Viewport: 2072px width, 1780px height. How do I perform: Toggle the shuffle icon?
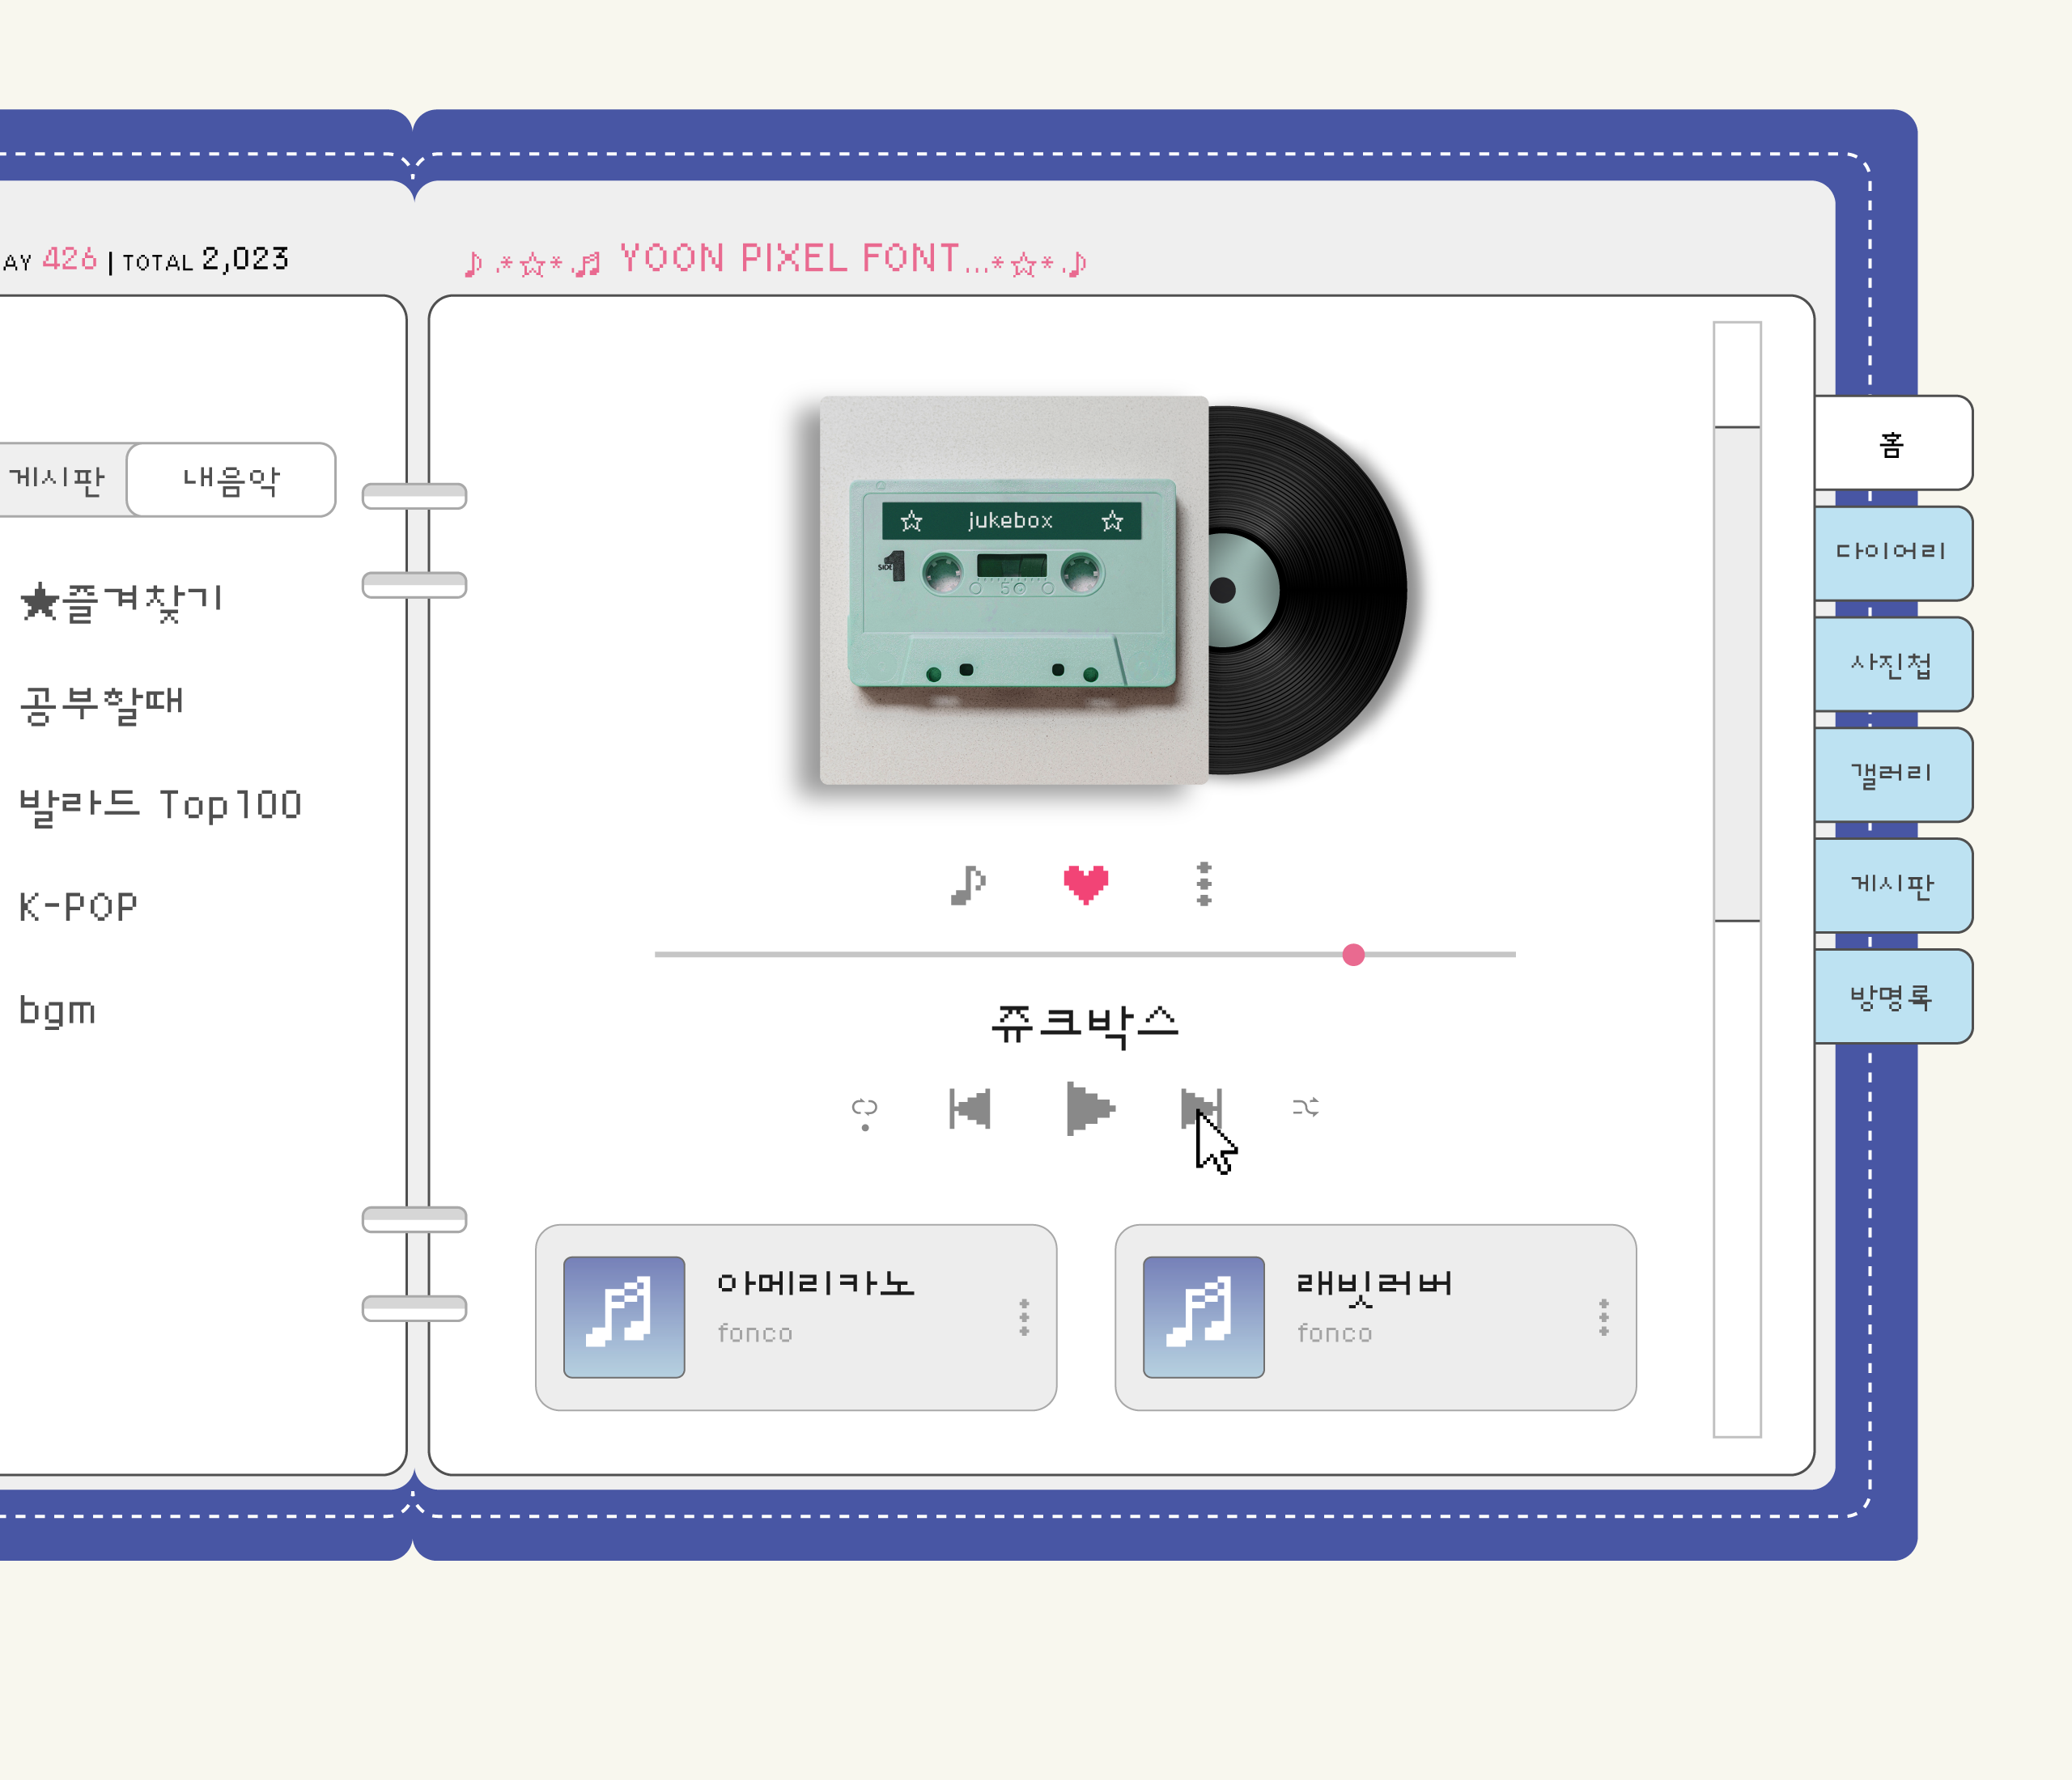(x=1305, y=1108)
